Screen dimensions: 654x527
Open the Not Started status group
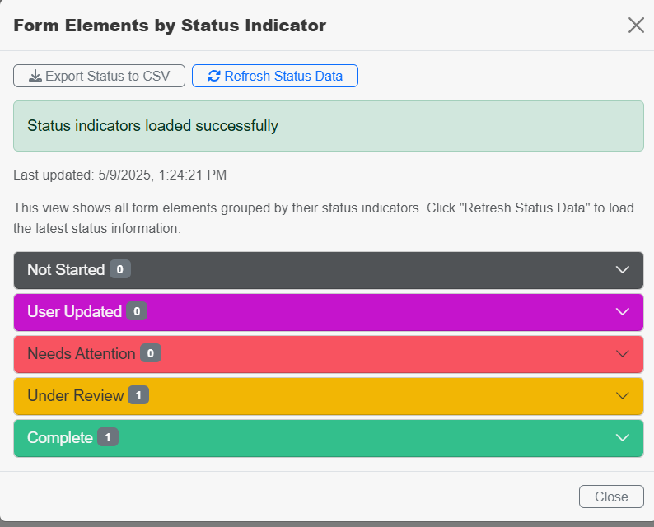pos(329,270)
